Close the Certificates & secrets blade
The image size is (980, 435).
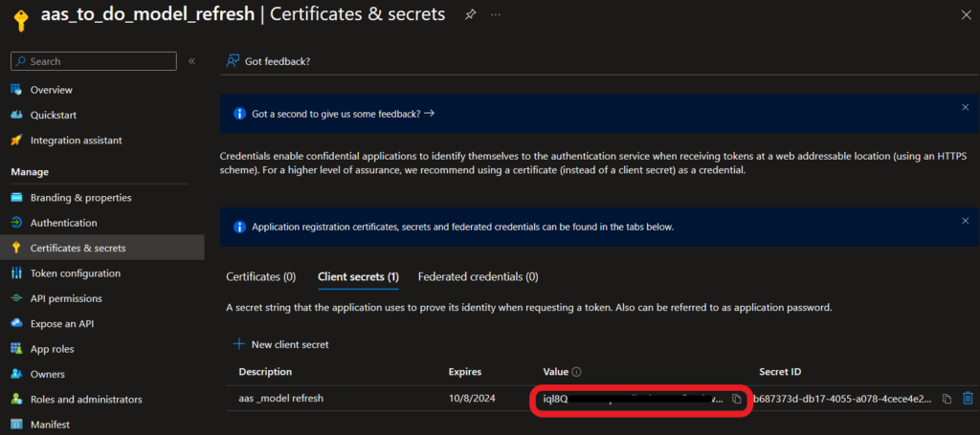tap(966, 15)
